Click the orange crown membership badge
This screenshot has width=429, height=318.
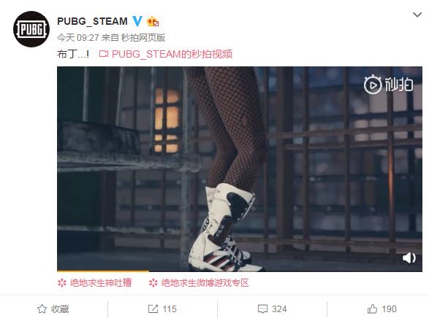153,21
